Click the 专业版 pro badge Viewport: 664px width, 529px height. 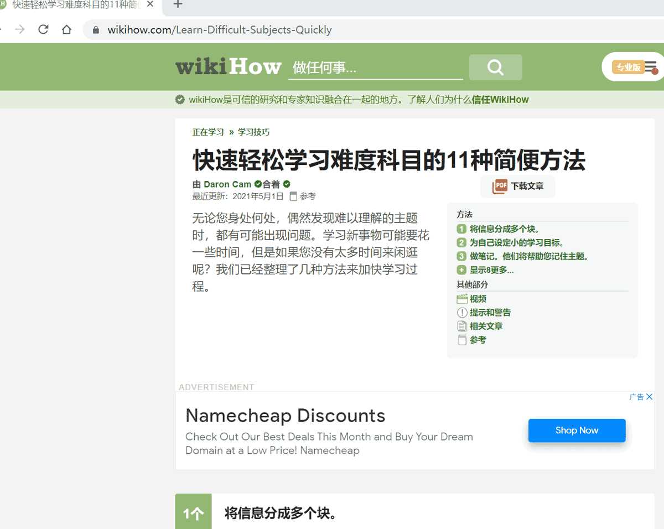pyautogui.click(x=628, y=67)
